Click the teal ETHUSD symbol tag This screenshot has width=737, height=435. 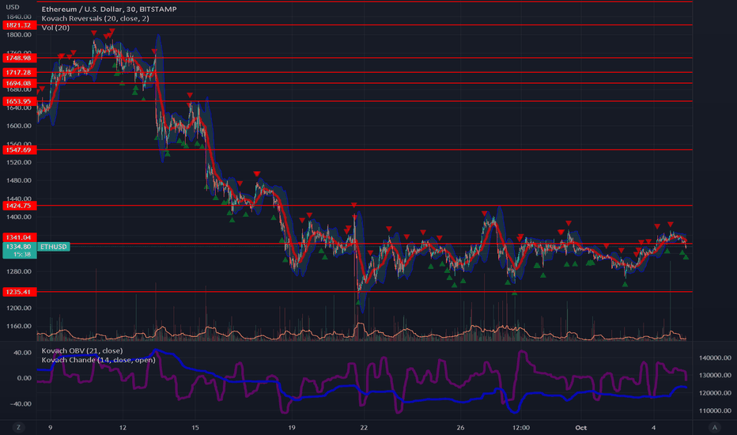coord(54,247)
